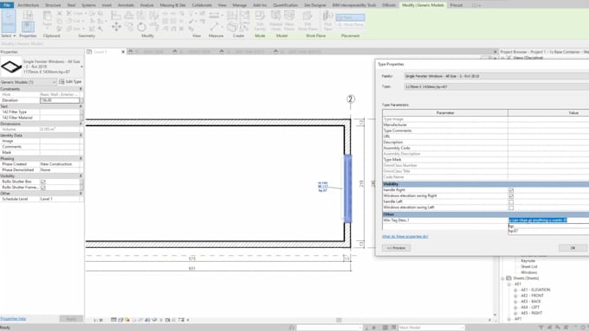Collapse the Constraints section in Properties
The width and height of the screenshot is (589, 331).
[81, 89]
